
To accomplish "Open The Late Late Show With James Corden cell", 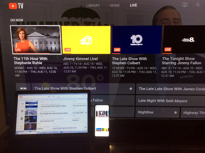I will tap(170, 89).
